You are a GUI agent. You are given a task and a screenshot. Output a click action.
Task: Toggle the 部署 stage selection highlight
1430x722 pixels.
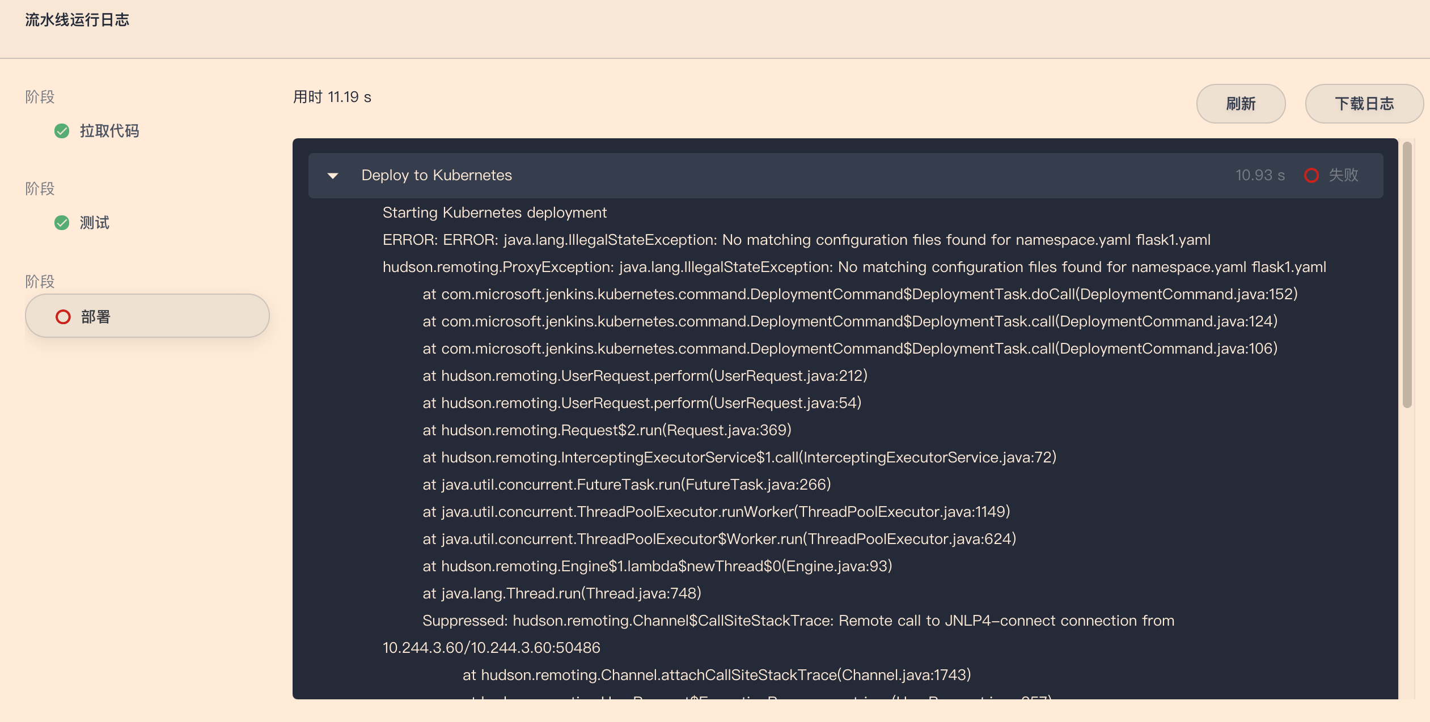[147, 316]
